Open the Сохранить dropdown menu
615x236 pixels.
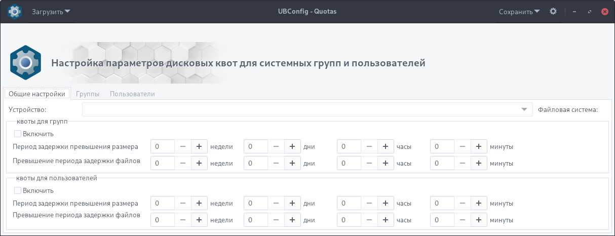tap(519, 12)
